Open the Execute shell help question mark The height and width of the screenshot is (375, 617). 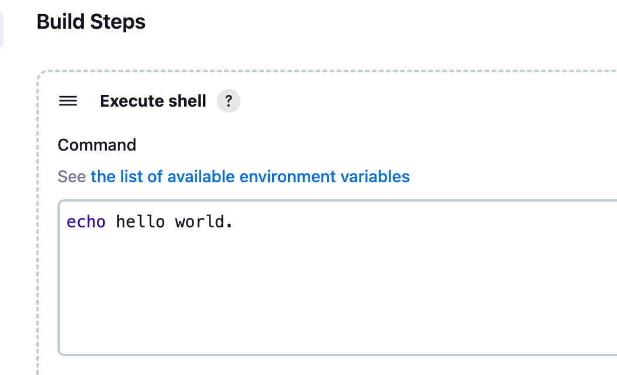(x=229, y=101)
